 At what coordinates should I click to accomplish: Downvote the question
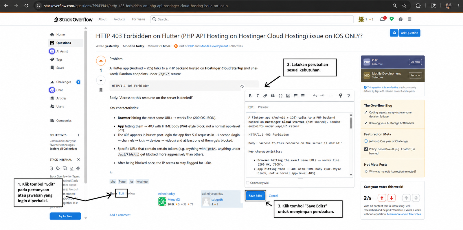(101, 81)
